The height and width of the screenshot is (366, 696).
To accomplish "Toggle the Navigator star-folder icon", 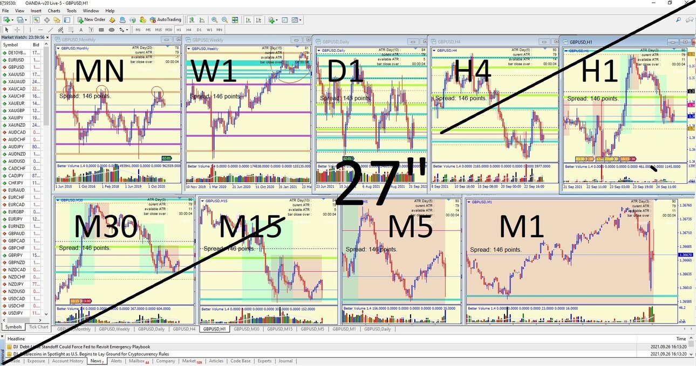I will click(57, 19).
